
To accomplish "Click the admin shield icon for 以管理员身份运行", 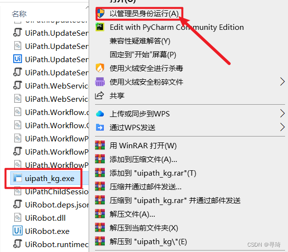I will click(x=100, y=14).
